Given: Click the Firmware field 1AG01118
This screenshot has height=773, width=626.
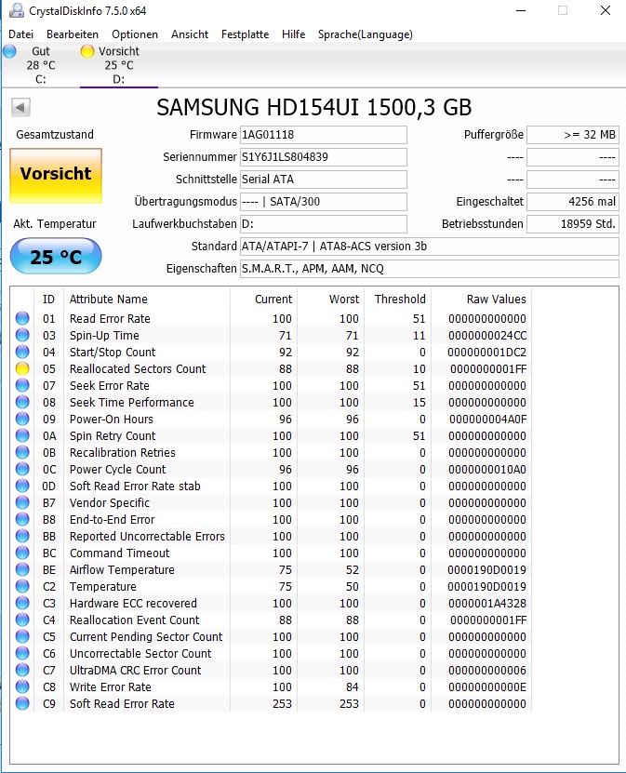Looking at the screenshot, I should click(324, 135).
